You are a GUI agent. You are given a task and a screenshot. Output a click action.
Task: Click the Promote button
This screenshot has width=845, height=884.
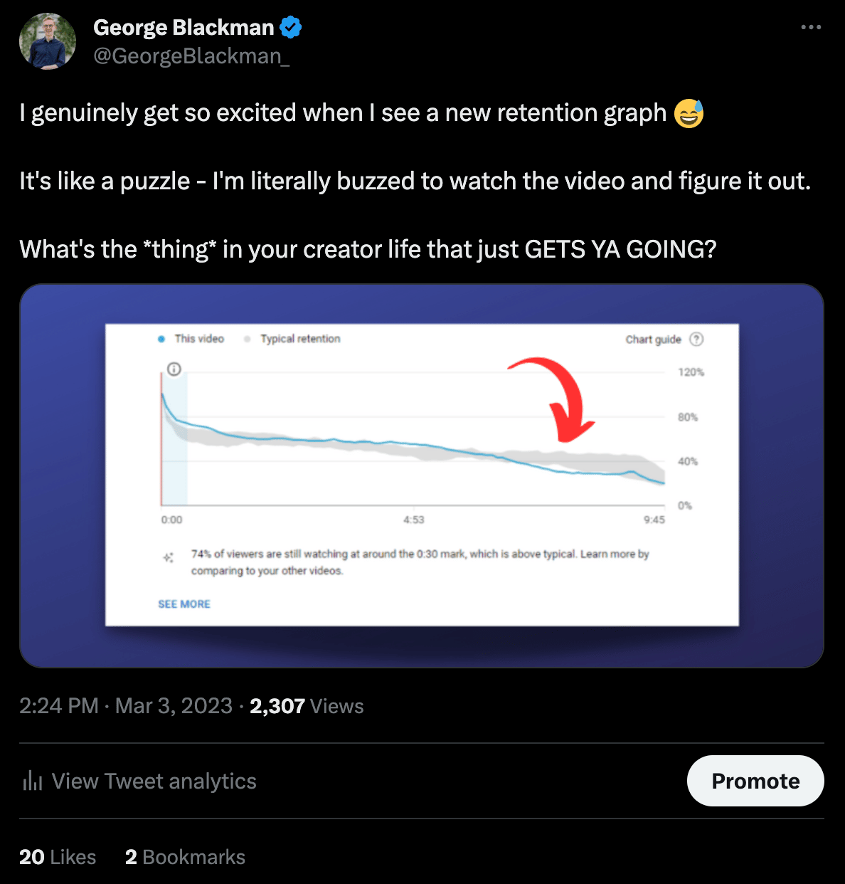tap(755, 781)
